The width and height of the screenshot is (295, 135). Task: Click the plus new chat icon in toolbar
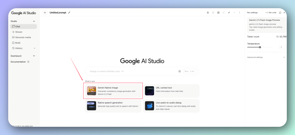pyautogui.click(x=234, y=13)
